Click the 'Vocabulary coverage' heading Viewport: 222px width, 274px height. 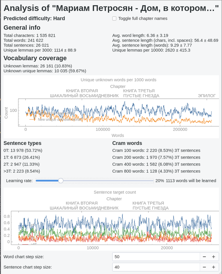click(x=35, y=58)
